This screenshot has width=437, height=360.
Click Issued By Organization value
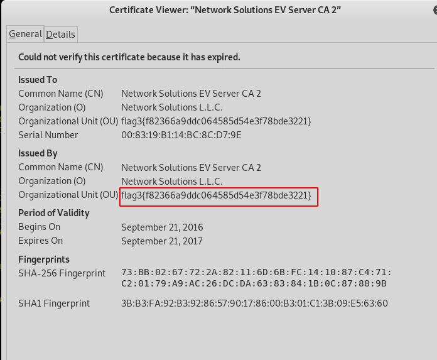[x=172, y=181]
